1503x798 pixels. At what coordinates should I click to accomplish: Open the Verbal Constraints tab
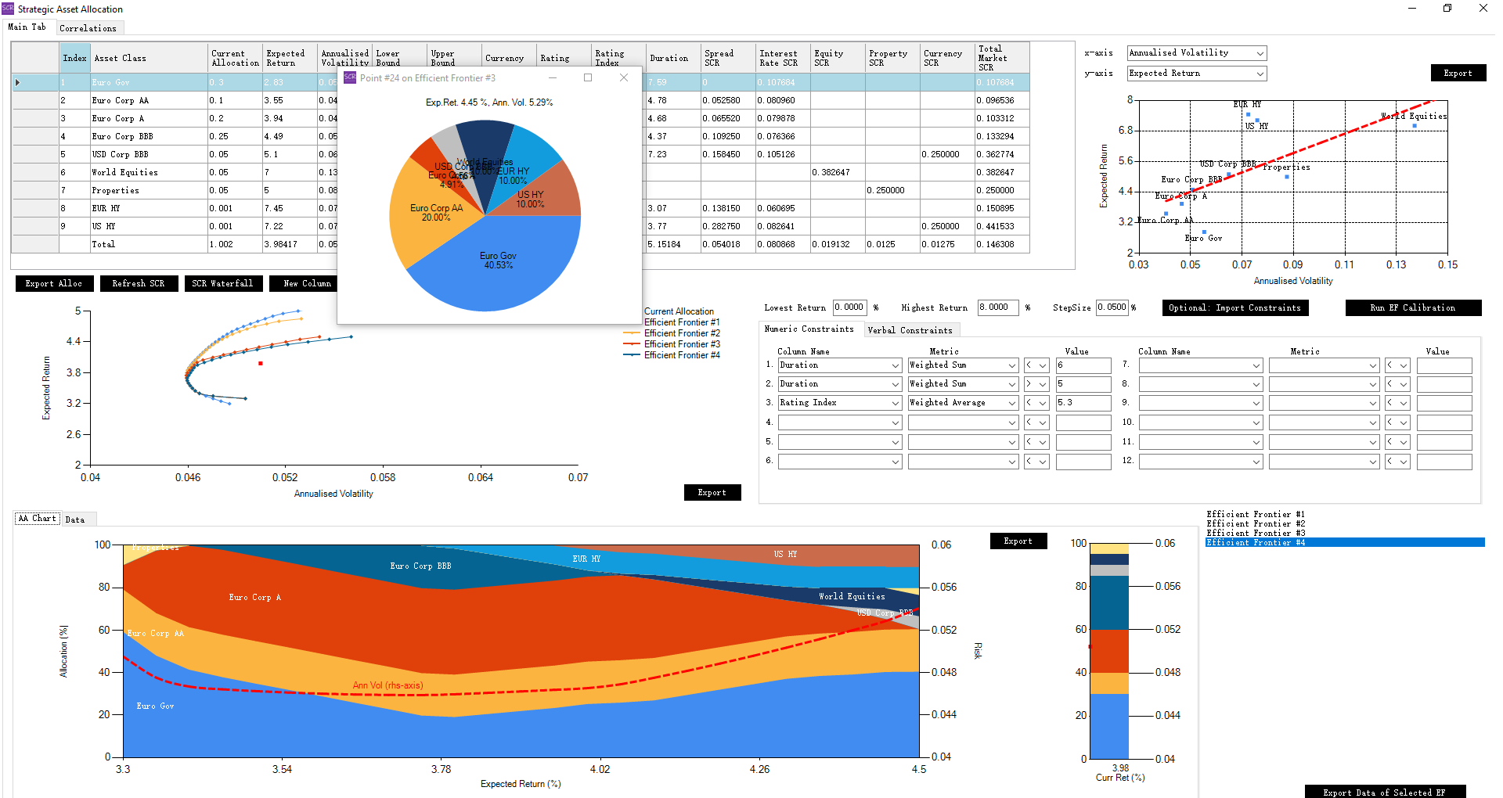click(x=910, y=330)
